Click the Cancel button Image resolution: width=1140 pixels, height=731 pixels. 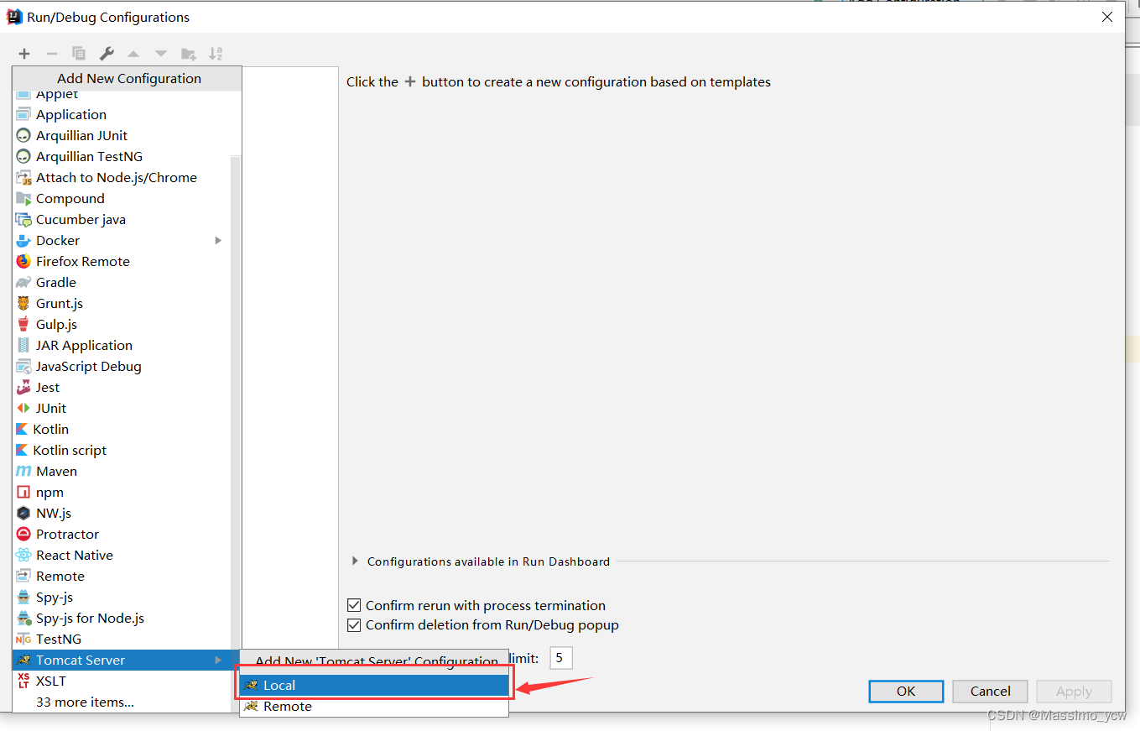coord(990,691)
